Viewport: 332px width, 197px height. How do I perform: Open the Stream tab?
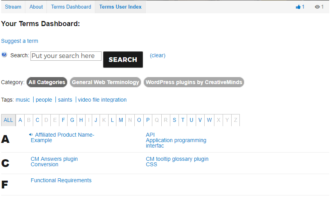(13, 7)
